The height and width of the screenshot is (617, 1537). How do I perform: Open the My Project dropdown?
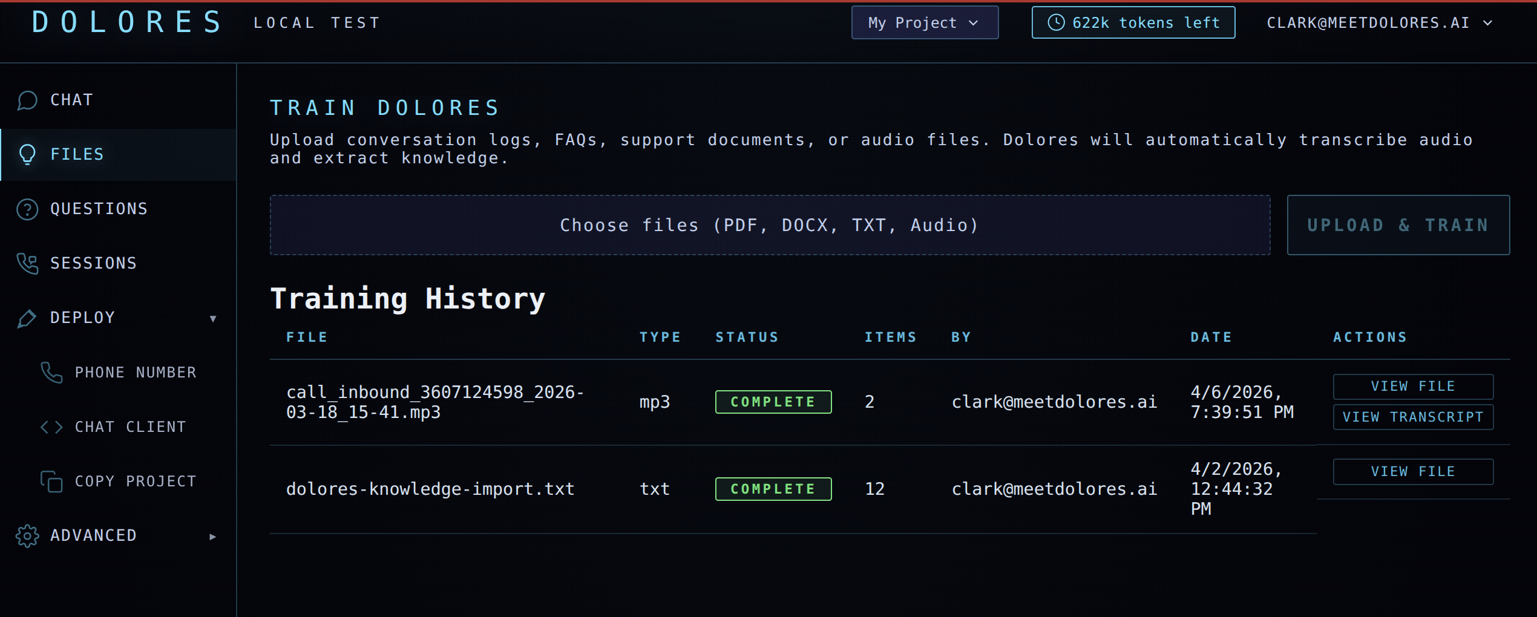(924, 23)
